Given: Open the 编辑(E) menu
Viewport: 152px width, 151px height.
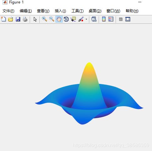Looking at the screenshot, I should [26, 11].
